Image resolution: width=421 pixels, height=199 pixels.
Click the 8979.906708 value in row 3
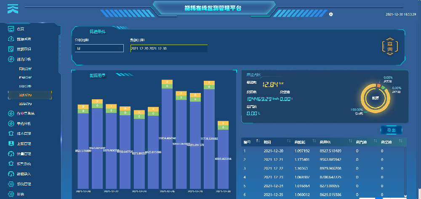click(x=330, y=168)
